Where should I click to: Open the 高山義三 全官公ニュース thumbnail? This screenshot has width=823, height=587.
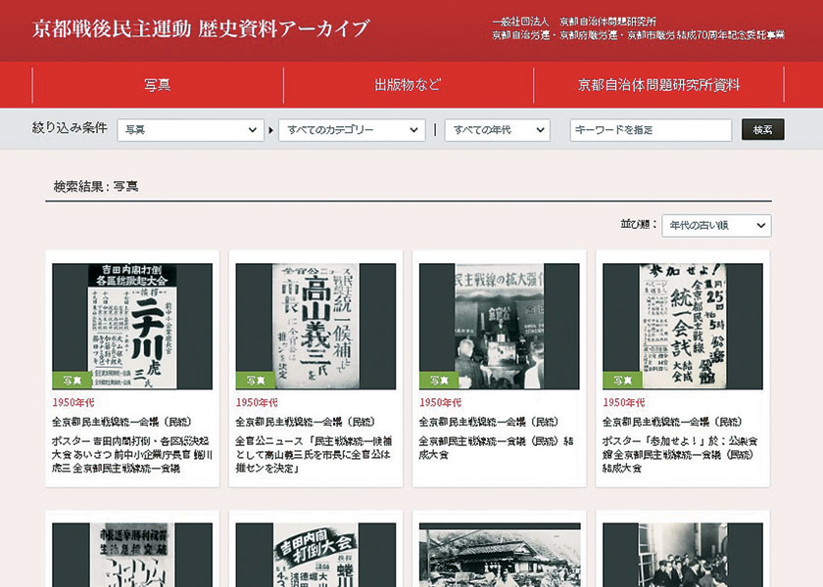point(315,326)
